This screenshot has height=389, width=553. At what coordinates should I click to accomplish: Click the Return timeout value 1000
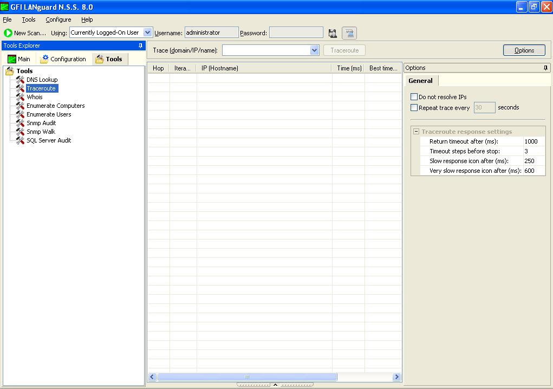click(x=534, y=141)
